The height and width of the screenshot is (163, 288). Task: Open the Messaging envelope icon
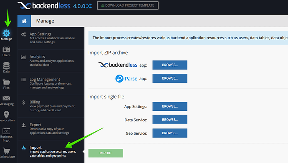pyautogui.click(x=6, y=98)
